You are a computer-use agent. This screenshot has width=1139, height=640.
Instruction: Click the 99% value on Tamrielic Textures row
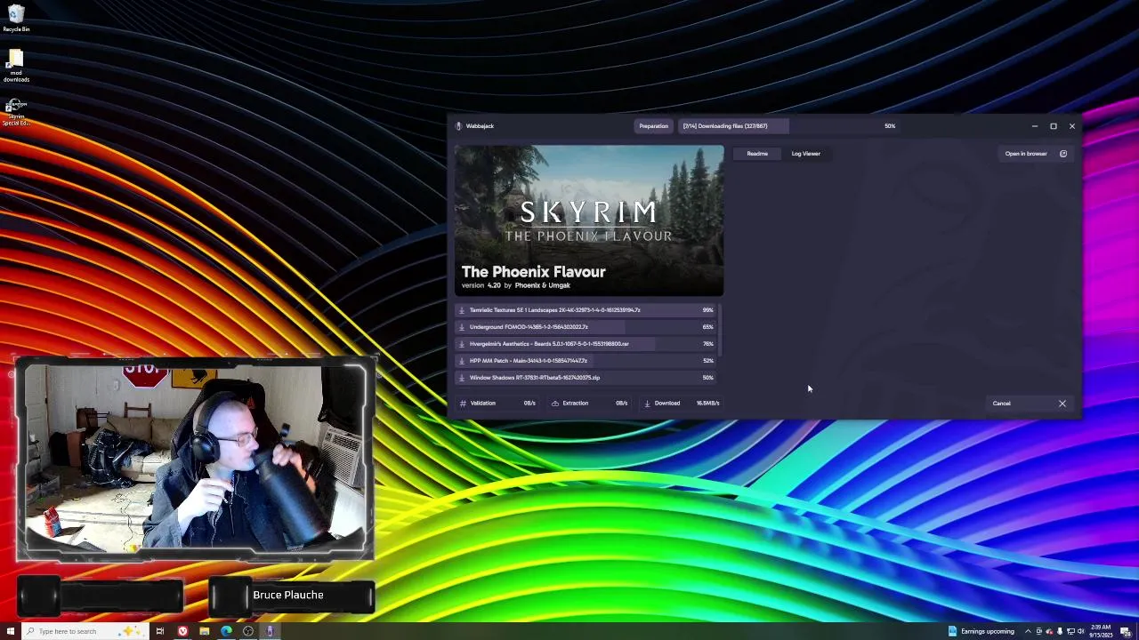[707, 310]
